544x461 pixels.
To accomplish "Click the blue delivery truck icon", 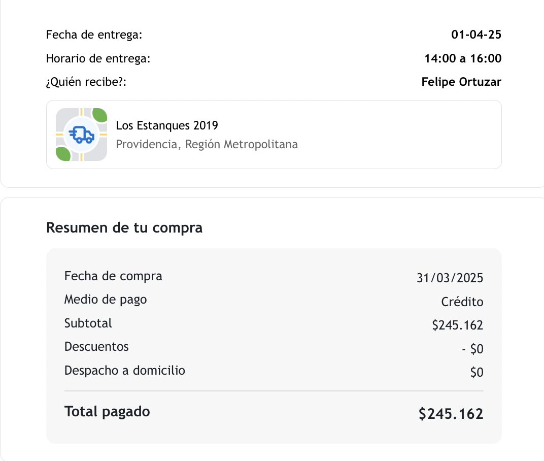I will (x=81, y=135).
